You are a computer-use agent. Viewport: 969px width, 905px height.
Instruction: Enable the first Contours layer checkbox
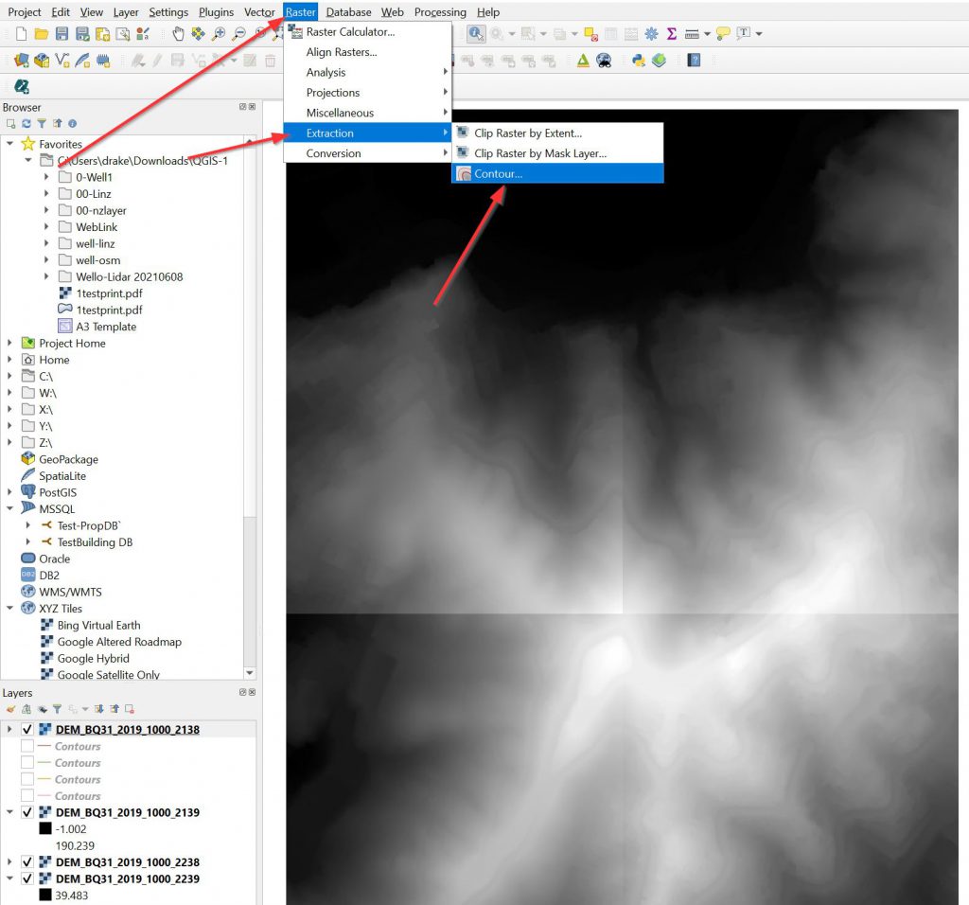tap(27, 747)
